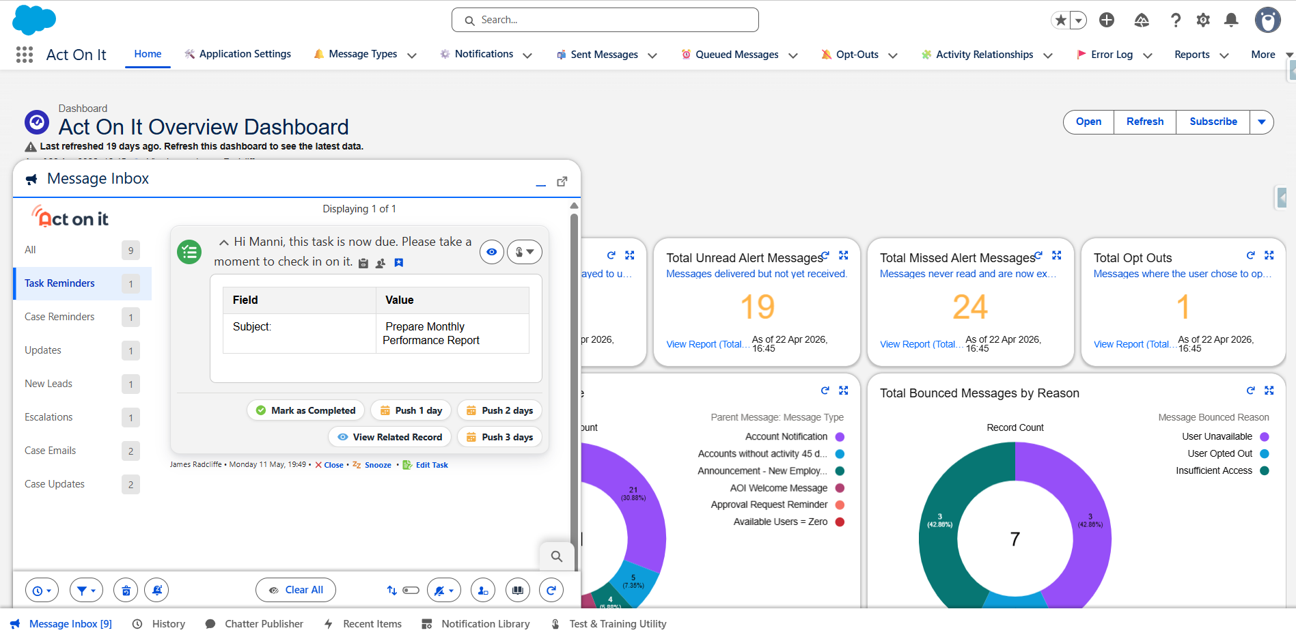
Task: Click the View Related Record button
Action: tap(389, 437)
